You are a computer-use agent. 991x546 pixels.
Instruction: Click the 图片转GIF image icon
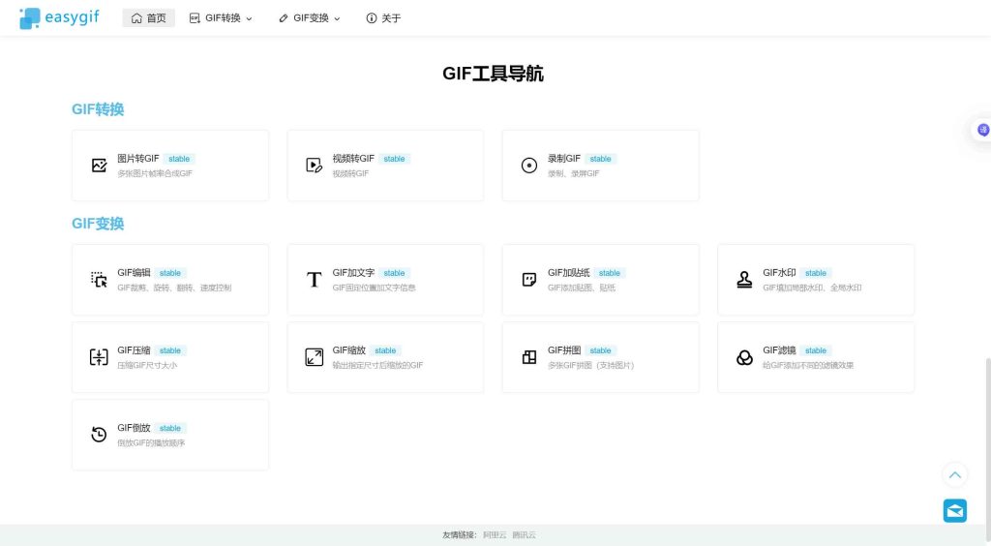coord(99,166)
